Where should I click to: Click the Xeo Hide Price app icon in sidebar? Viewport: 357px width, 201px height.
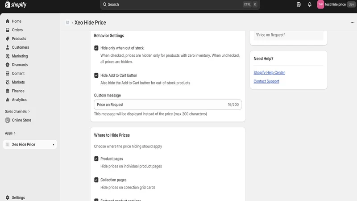(x=8, y=144)
